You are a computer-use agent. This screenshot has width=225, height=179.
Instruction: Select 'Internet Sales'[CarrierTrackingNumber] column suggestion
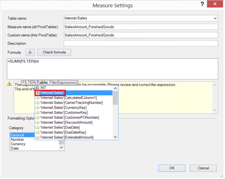pos(71,103)
